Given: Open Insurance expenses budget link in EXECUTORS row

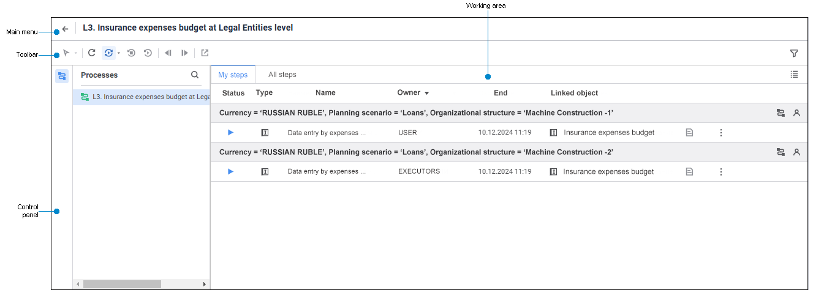Looking at the screenshot, I should pyautogui.click(x=608, y=172).
